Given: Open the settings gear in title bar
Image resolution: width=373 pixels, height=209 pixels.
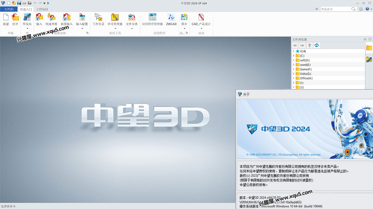Looking at the screenshot, I should [361, 9].
